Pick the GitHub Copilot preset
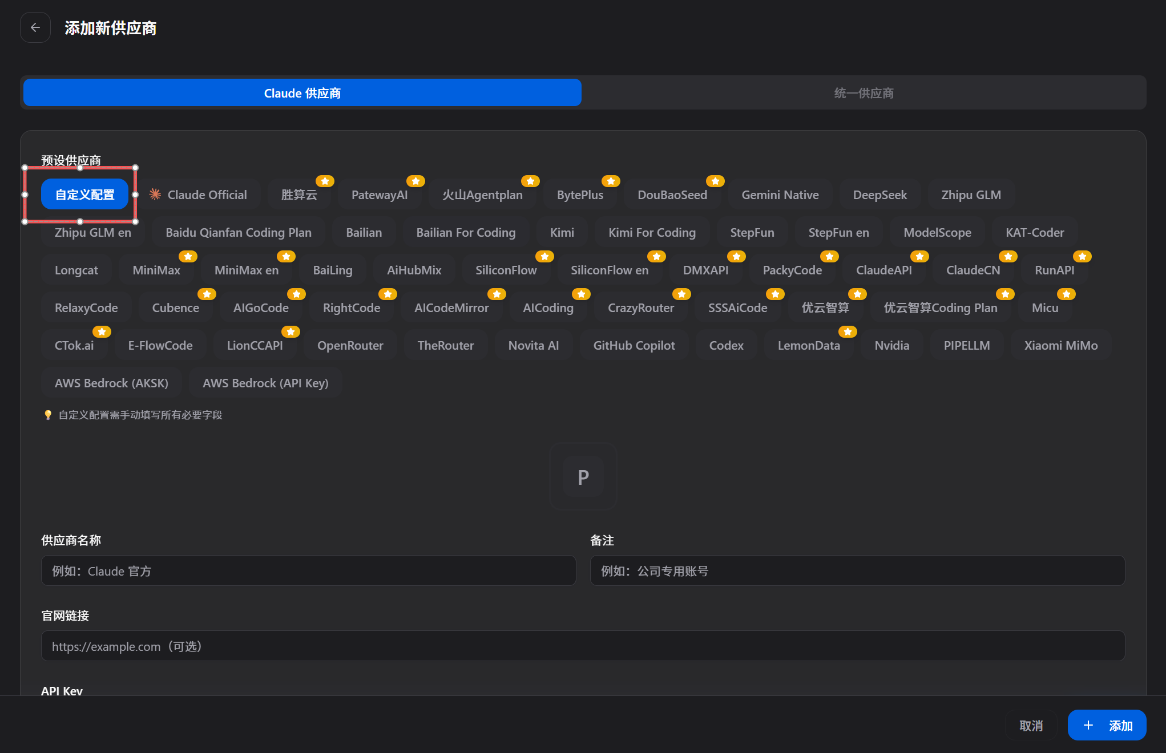This screenshot has width=1166, height=753. click(634, 345)
